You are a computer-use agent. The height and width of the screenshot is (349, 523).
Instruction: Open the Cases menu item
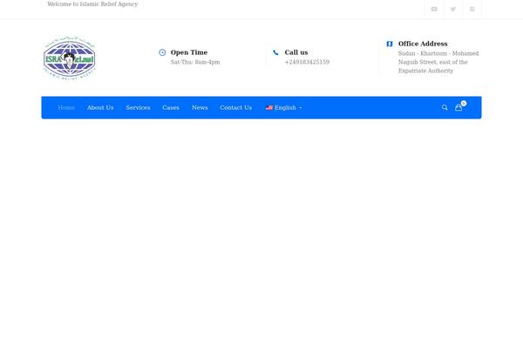[171, 107]
